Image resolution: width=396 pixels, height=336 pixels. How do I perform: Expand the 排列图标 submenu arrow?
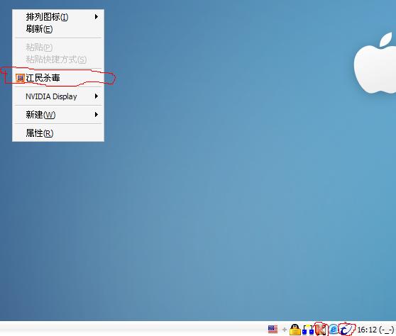coord(97,17)
